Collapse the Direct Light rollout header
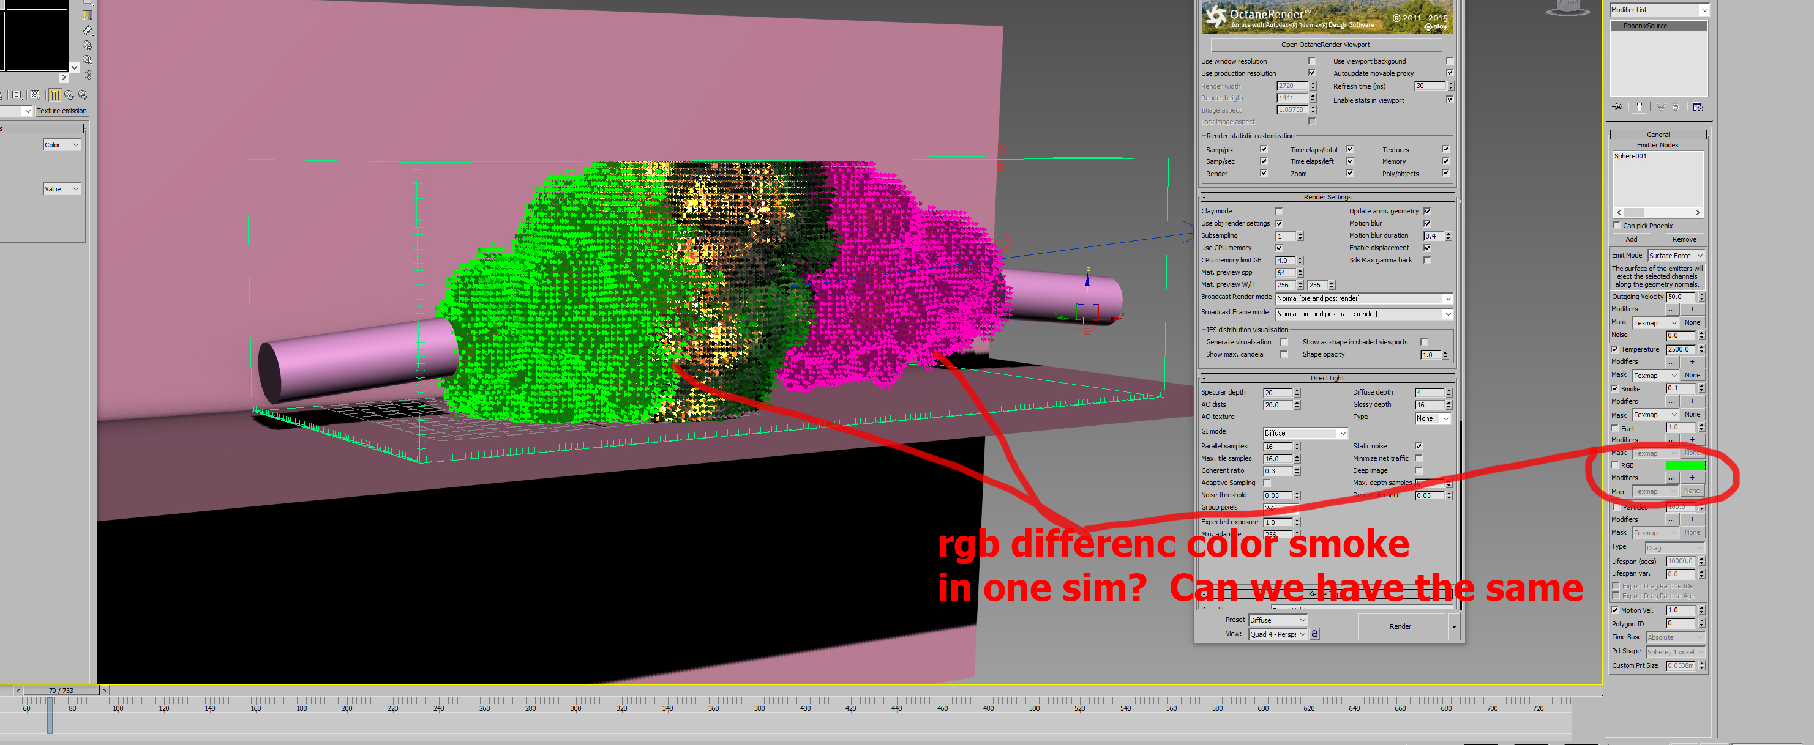 click(1327, 378)
